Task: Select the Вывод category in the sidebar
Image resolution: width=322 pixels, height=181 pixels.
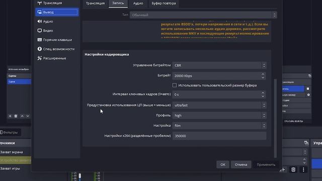Action: [x=57, y=12]
